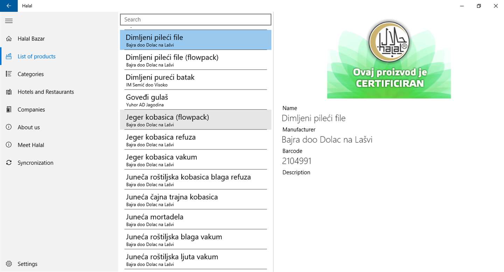The image size is (504, 272).
Task: Select Juneća roštiljska blaga vakum product
Action: click(x=196, y=239)
